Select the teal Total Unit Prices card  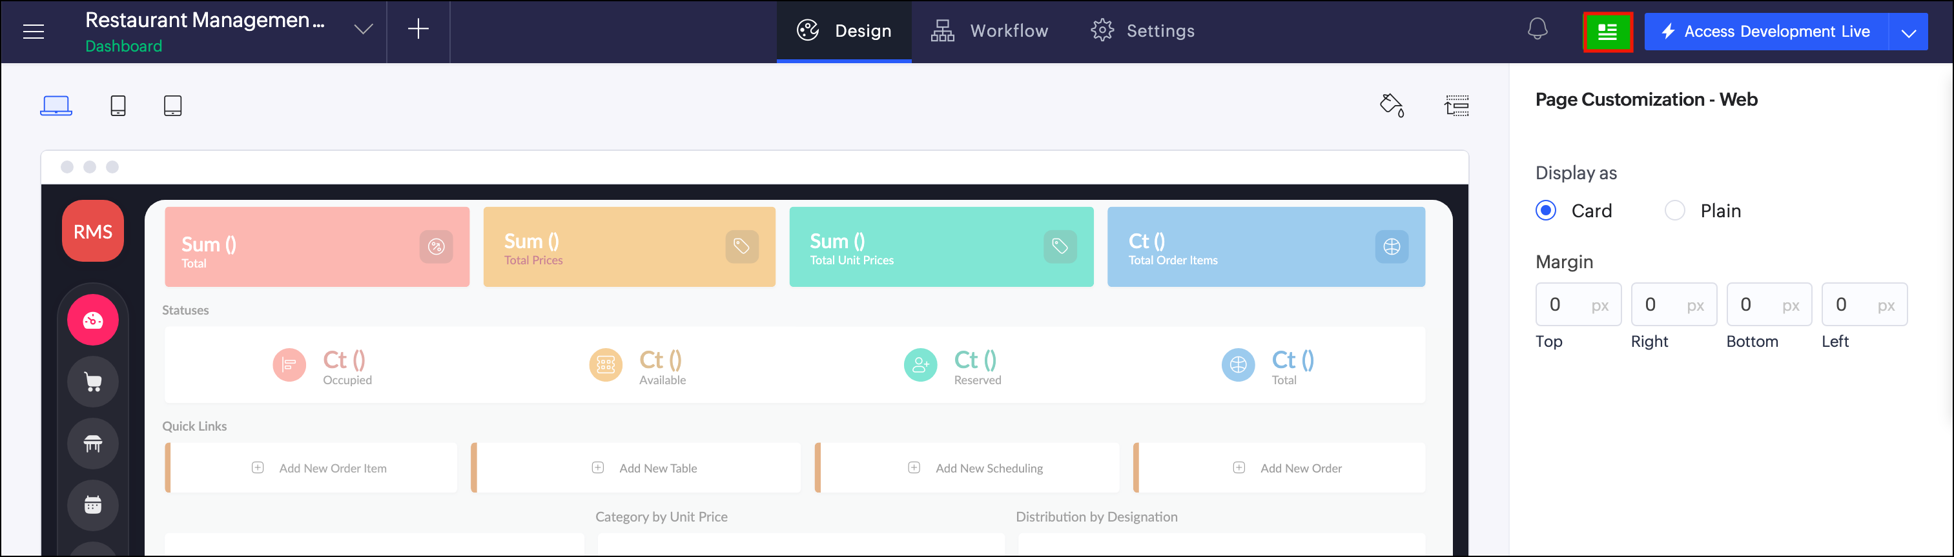click(941, 247)
